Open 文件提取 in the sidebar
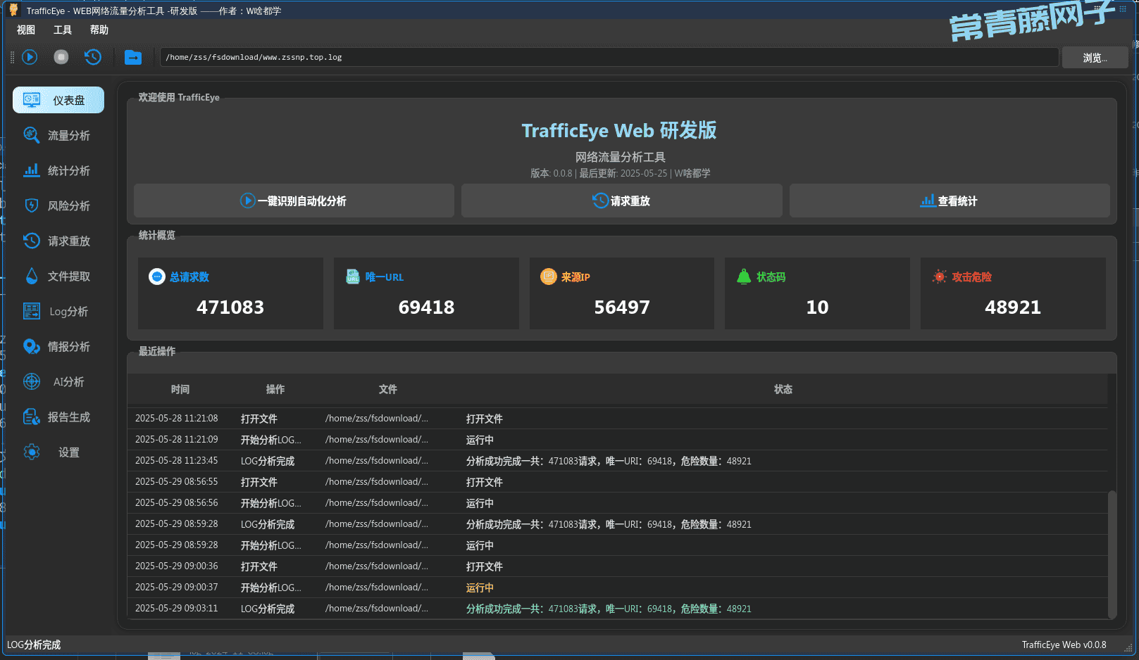 [x=58, y=277]
